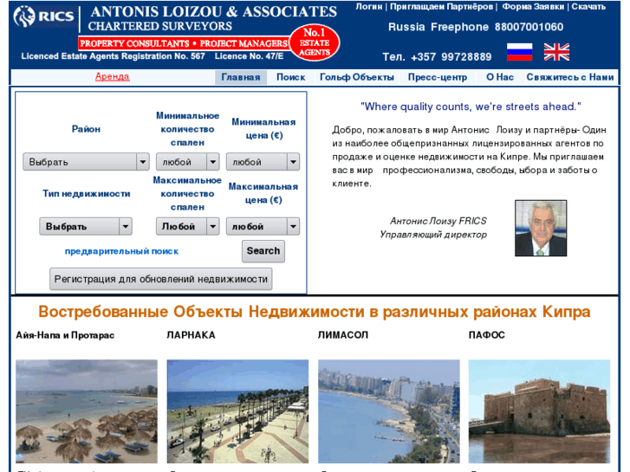
Task: Click the Property Consultants red banner
Action: (184, 43)
